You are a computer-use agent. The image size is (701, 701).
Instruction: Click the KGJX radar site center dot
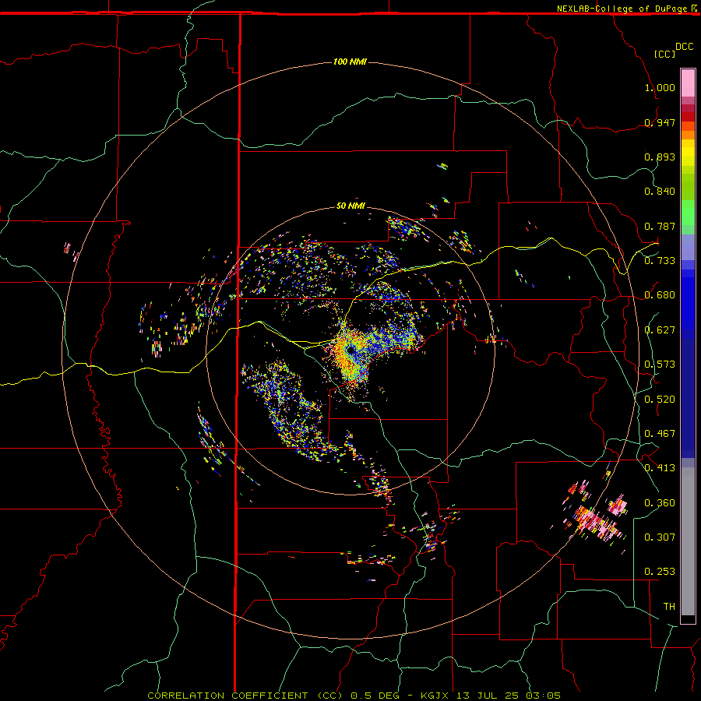pos(351,350)
